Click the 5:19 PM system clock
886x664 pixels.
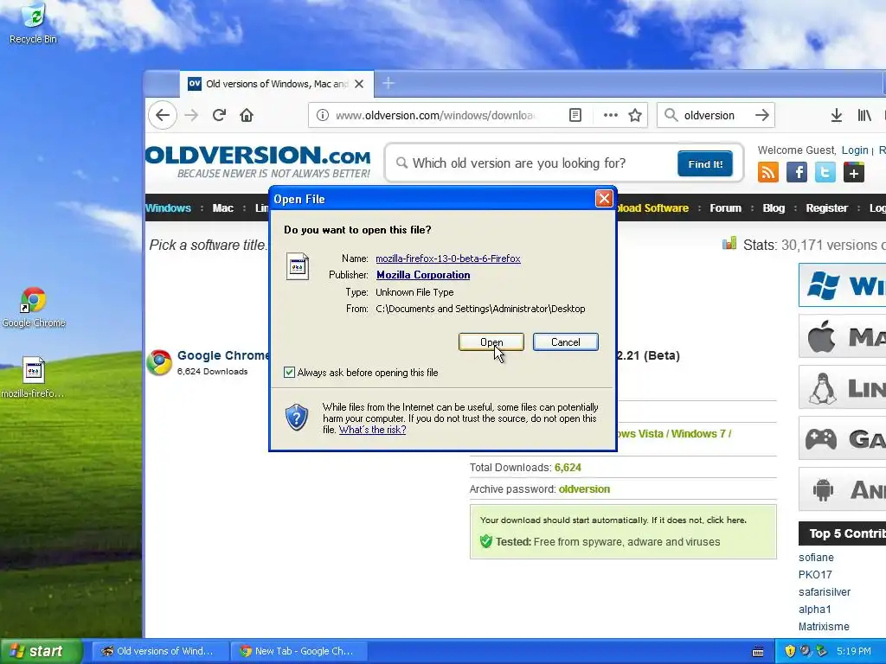[x=854, y=651]
